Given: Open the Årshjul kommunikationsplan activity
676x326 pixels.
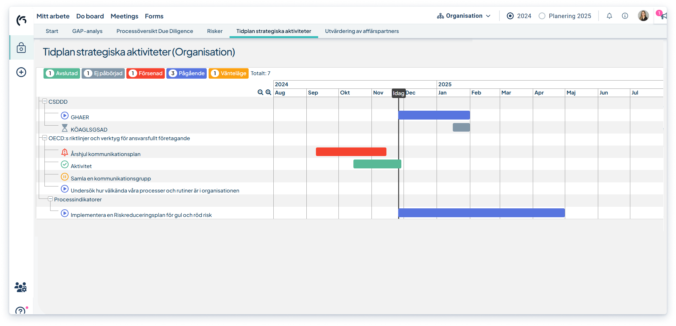Looking at the screenshot, I should coord(105,154).
